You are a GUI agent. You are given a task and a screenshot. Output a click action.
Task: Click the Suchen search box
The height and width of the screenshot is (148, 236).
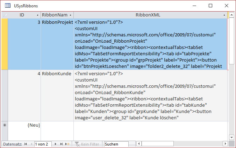(x=116, y=144)
